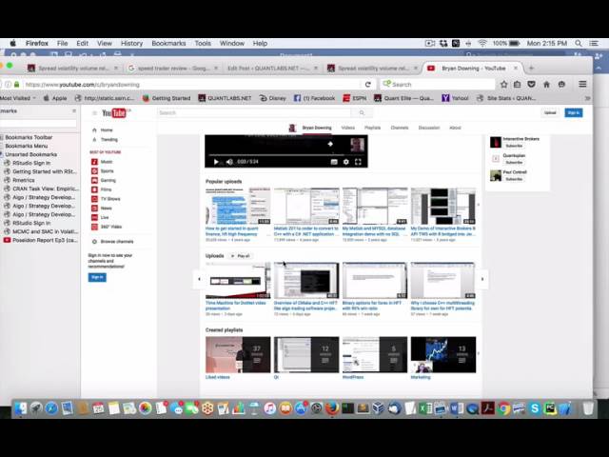This screenshot has width=609, height=457.
Task: Click the Pocket icon in the Firefox toolbar
Action: (531, 85)
